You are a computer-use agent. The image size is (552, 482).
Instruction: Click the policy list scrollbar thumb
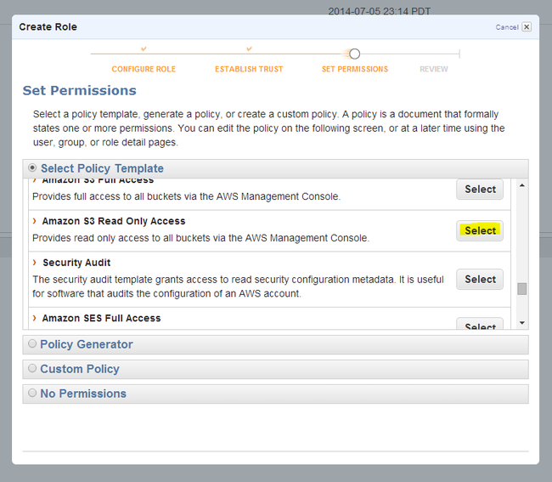coord(521,288)
